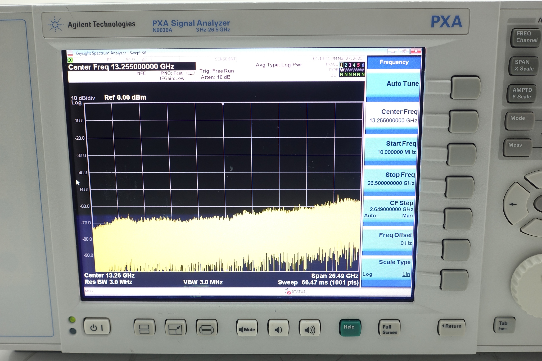Screen dimensions: 542x361
Task: Click the VBW 3.0 MHz readout
Action: [203, 282]
